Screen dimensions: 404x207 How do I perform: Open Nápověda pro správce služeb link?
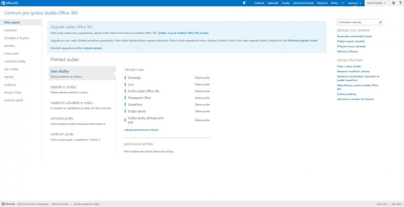(x=358, y=87)
